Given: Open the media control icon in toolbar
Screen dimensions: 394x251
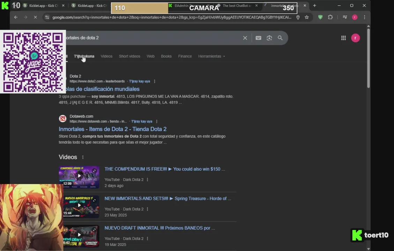Looking at the screenshot, I should click(345, 17).
